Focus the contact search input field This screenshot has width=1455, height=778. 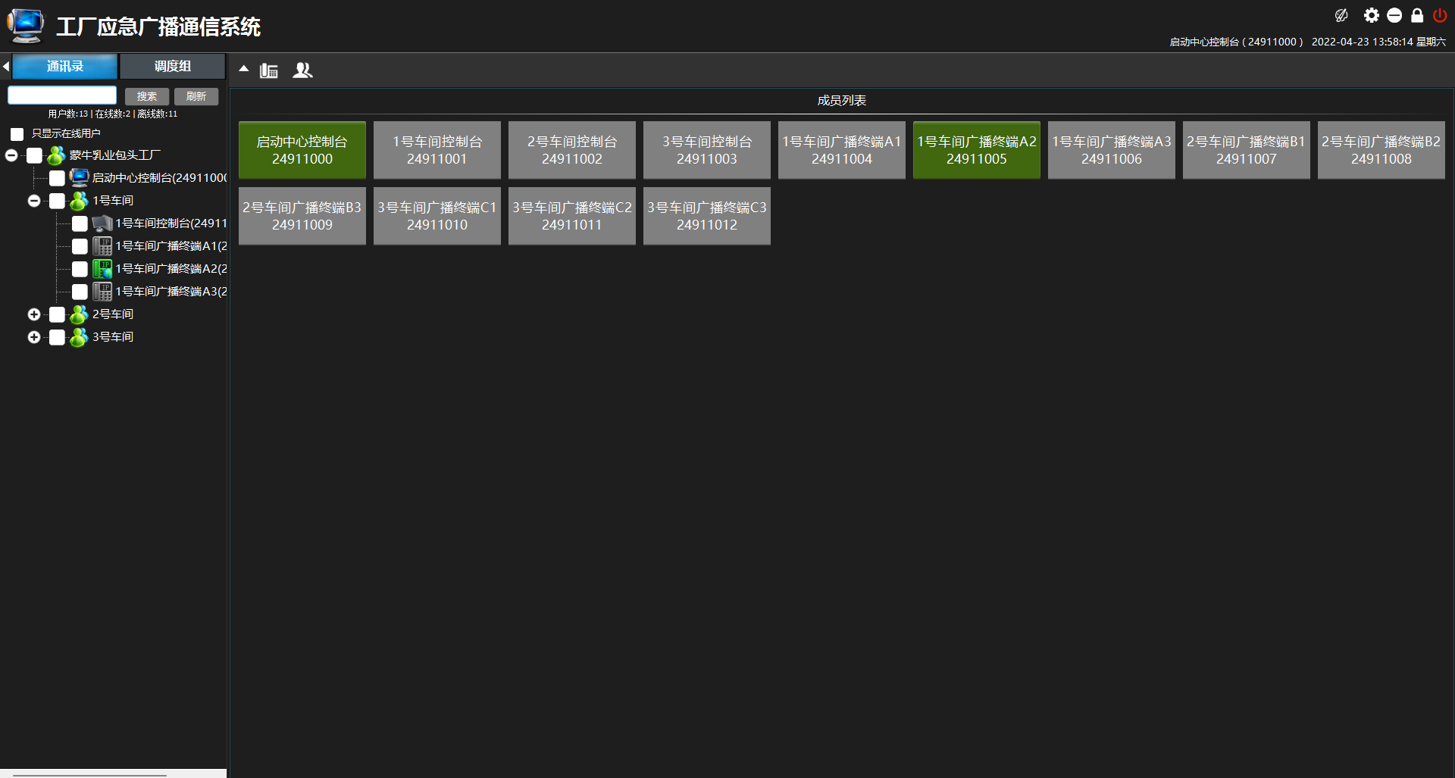click(x=62, y=95)
